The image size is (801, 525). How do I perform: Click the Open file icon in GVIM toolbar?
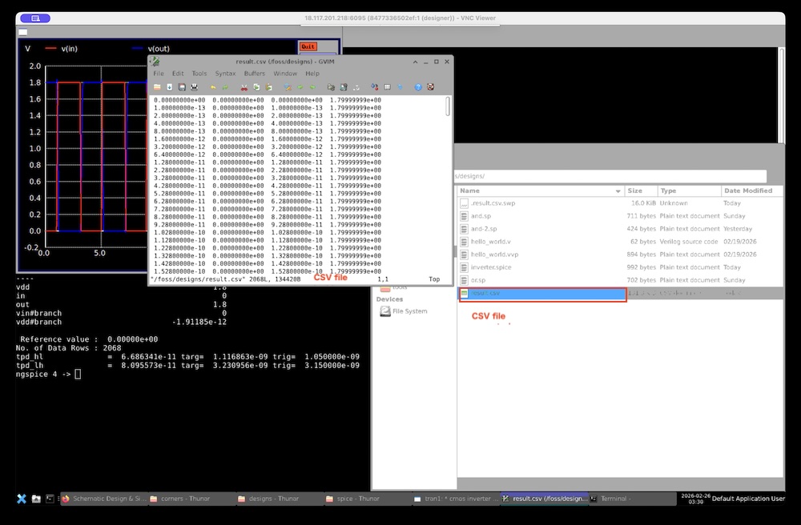pos(158,86)
